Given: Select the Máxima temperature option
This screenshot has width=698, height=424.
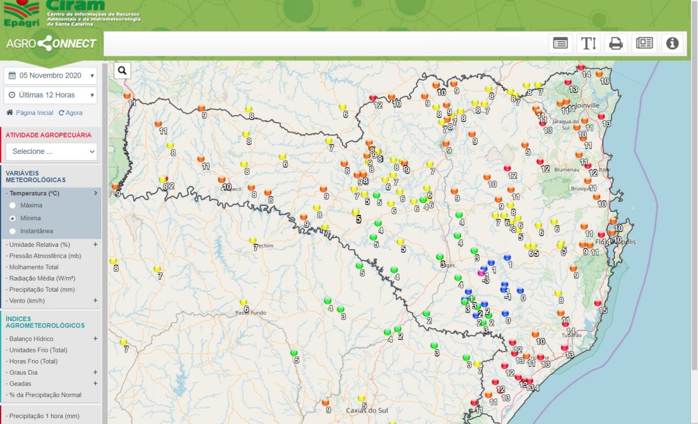Looking at the screenshot, I should coord(12,206).
